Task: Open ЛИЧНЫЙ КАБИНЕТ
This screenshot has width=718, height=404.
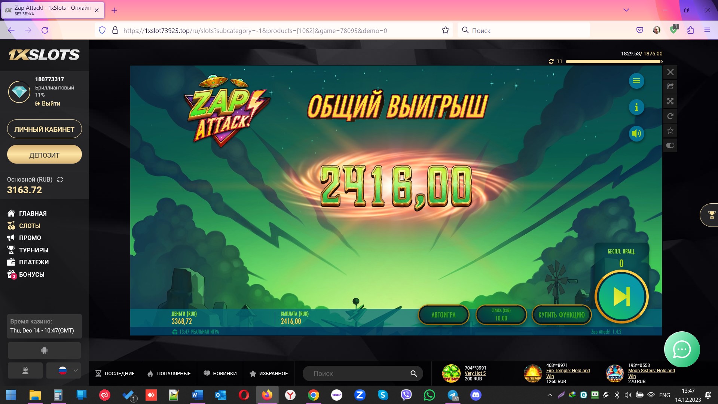Action: pyautogui.click(x=45, y=129)
